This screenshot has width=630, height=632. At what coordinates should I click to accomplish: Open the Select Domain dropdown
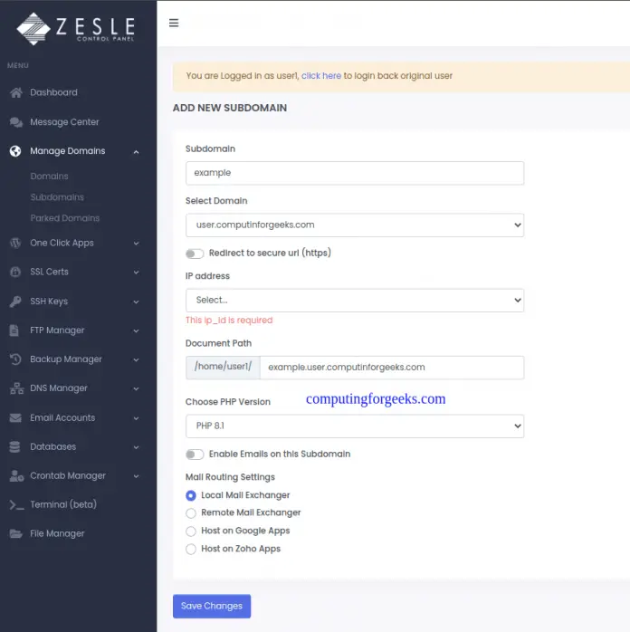click(355, 225)
